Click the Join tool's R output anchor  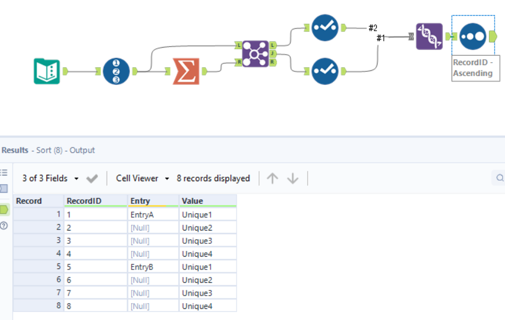click(273, 62)
